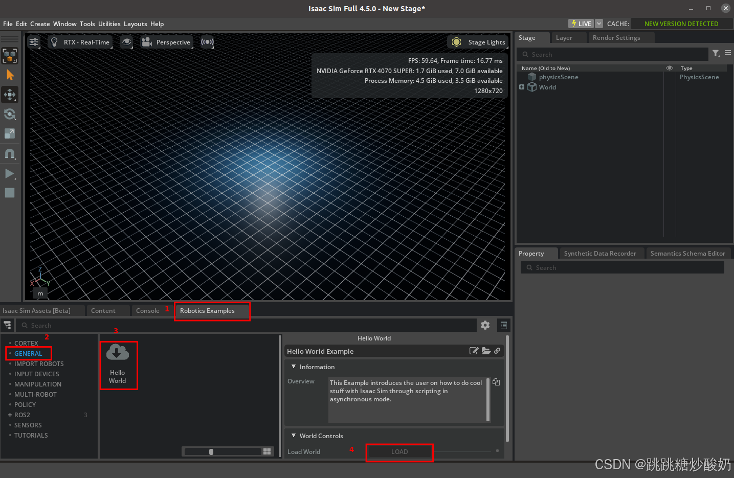Click the Stage search field
The height and width of the screenshot is (478, 734).
point(612,54)
